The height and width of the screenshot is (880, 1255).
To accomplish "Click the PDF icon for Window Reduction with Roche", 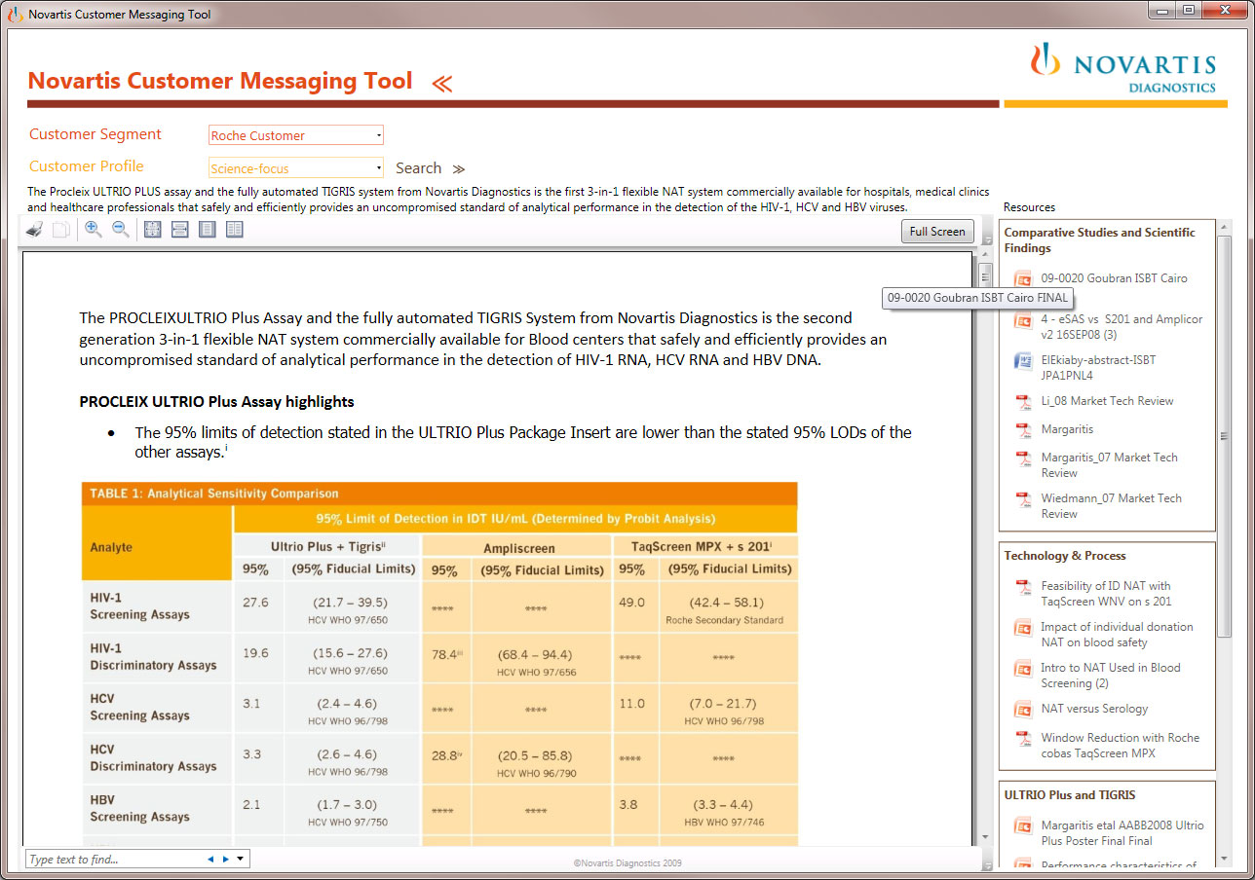I will 1023,739.
